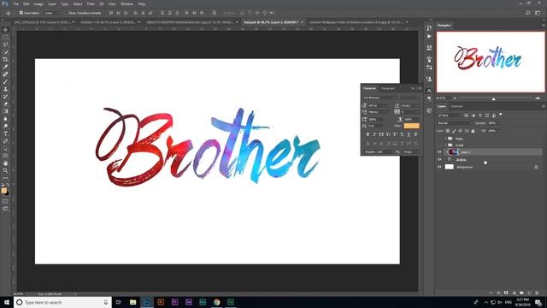Viewport: 547px width, 308px height.
Task: Toggle visibility eye of Layer 1
Action: pos(439,152)
